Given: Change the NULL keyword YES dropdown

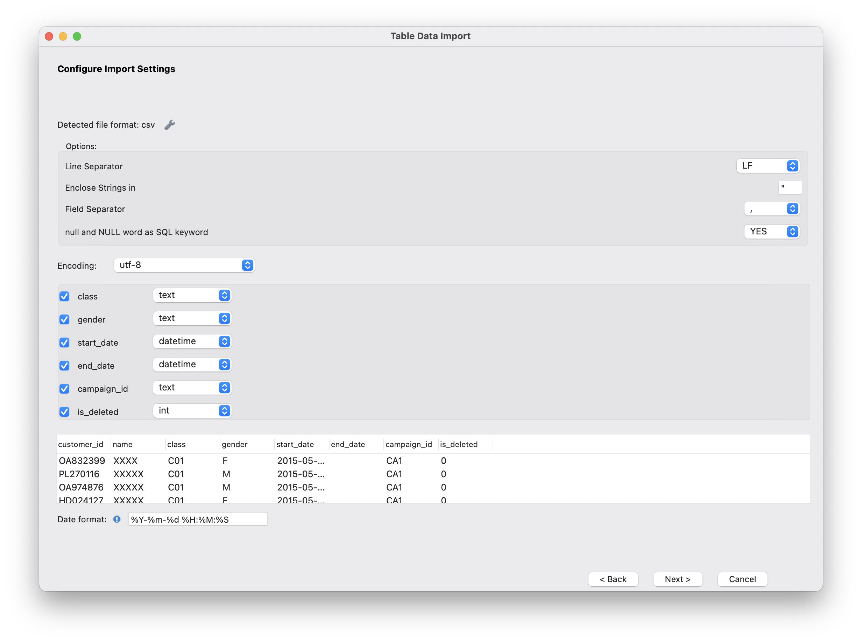Looking at the screenshot, I should [x=772, y=232].
